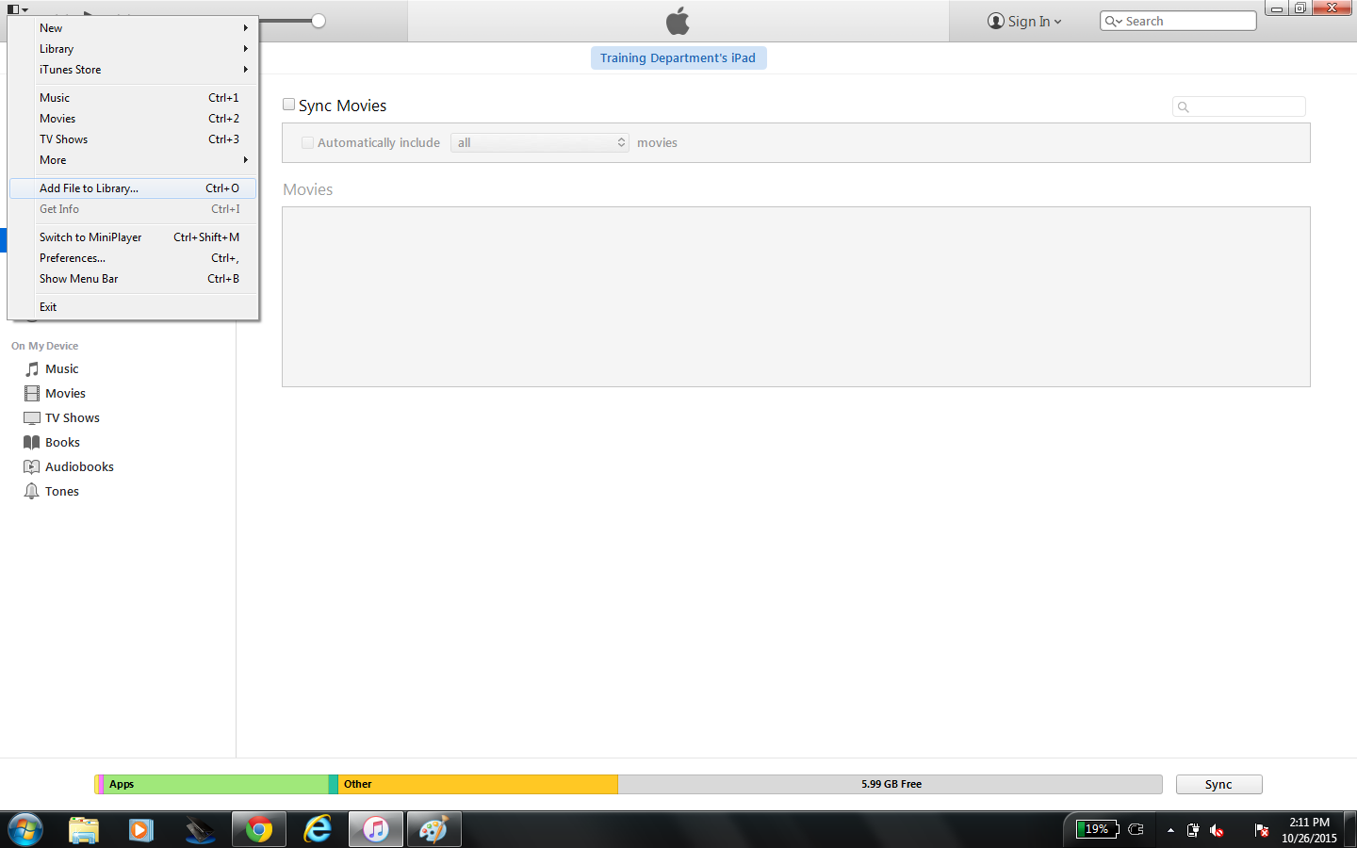Viewport: 1357px width, 848px height.
Task: Click the Music note icon under On My Device
Action: tap(32, 369)
